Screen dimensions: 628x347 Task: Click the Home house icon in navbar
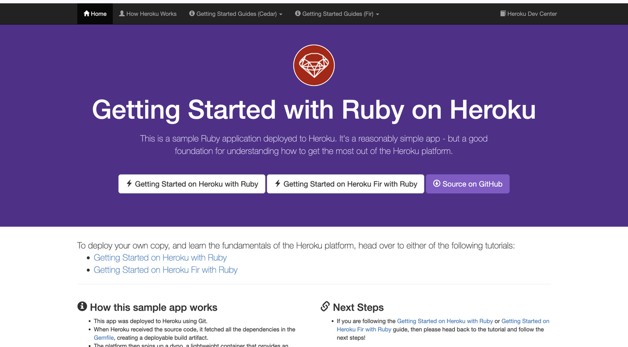(87, 14)
